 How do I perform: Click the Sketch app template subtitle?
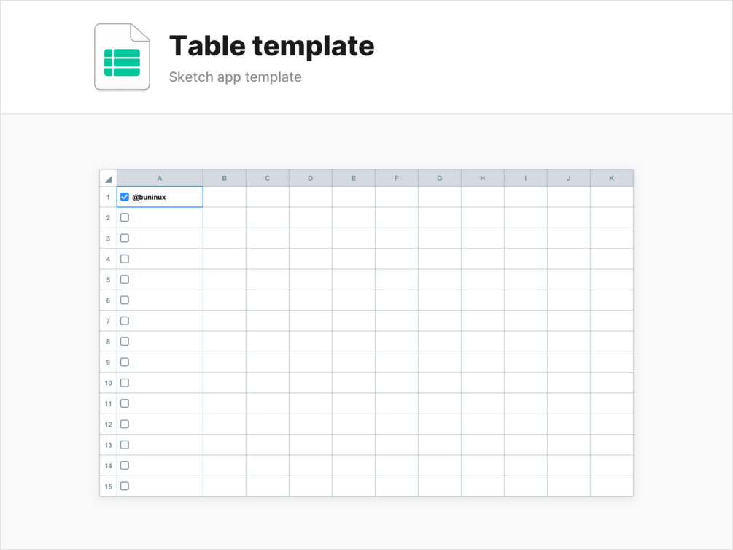(x=235, y=77)
